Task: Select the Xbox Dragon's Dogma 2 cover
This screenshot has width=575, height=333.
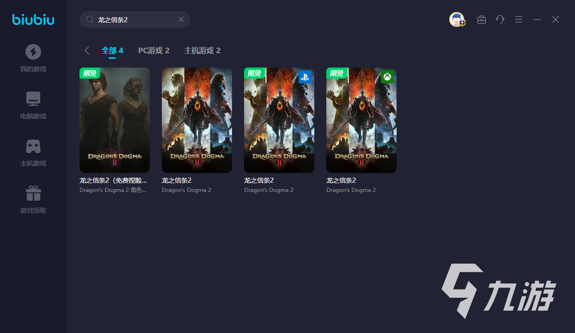Action: coord(361,120)
